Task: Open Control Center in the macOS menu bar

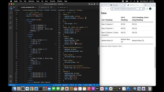Action: [x=138, y=1]
